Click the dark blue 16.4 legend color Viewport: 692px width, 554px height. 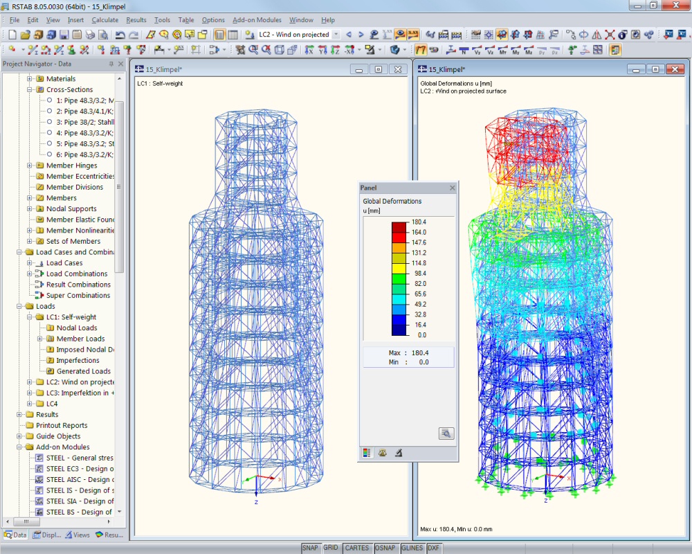[399, 330]
